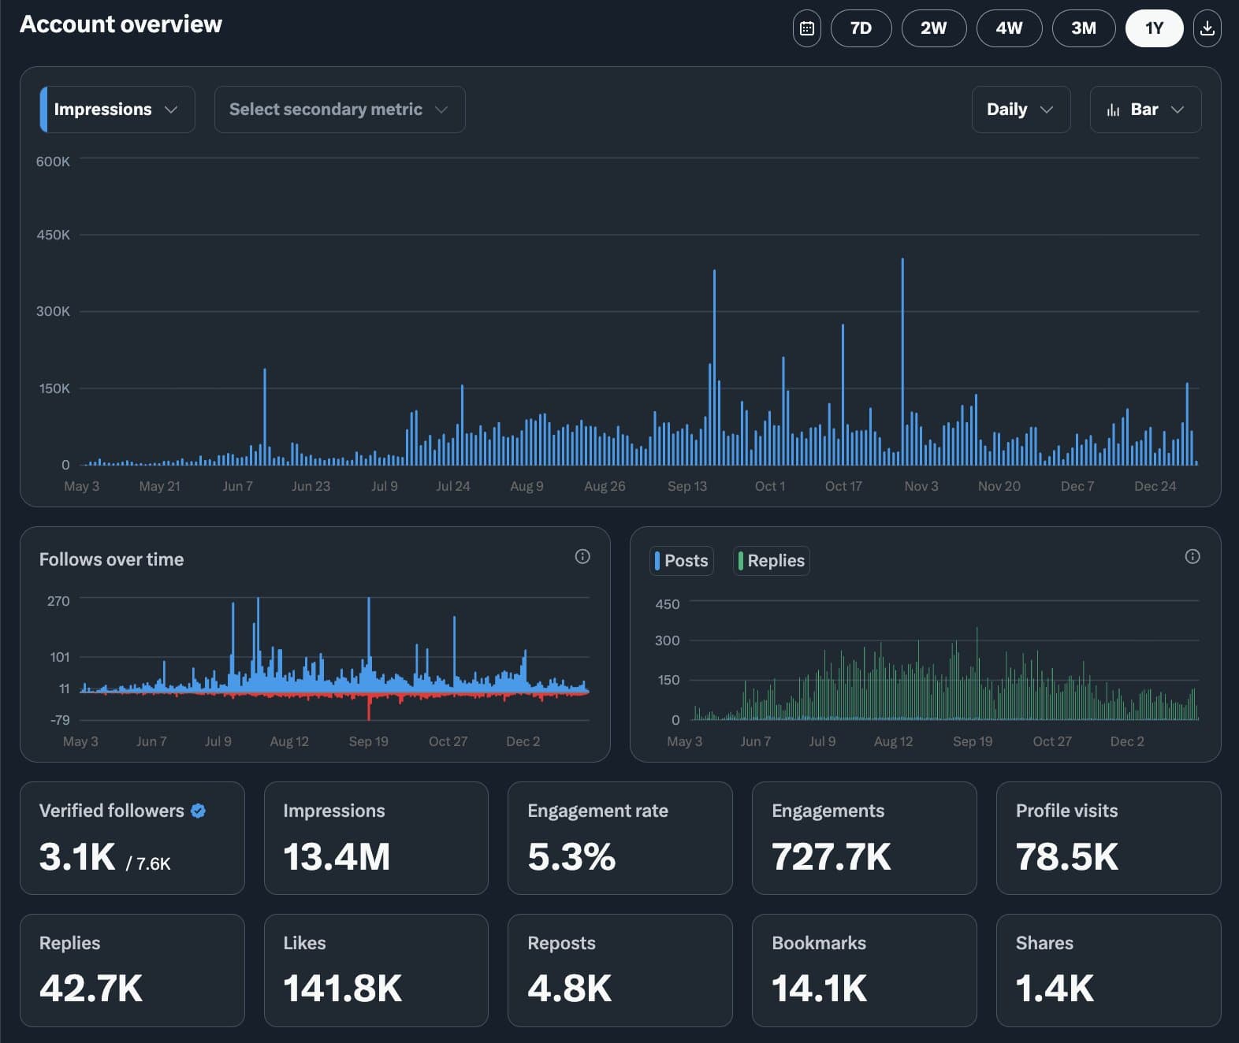This screenshot has width=1239, height=1043.
Task: Open the Select secondary metric dropdown
Action: pos(340,109)
